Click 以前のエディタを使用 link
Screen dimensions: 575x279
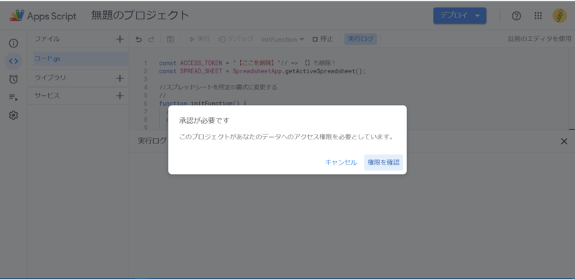(x=540, y=39)
